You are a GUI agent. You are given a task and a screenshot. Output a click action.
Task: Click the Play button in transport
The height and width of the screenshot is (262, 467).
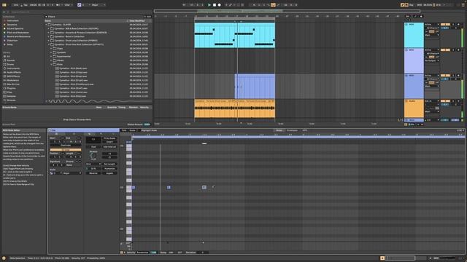pos(209,5)
